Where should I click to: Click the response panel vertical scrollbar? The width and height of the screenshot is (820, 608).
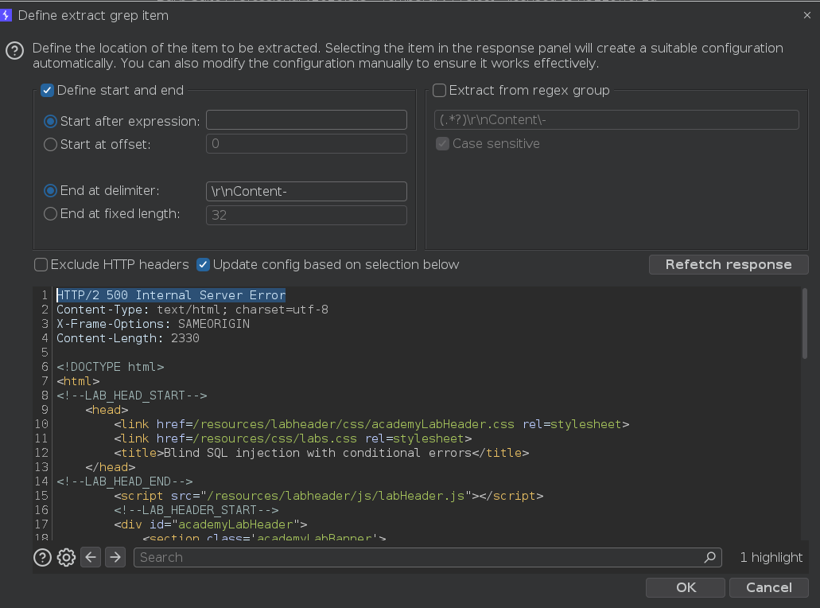pyautogui.click(x=804, y=324)
